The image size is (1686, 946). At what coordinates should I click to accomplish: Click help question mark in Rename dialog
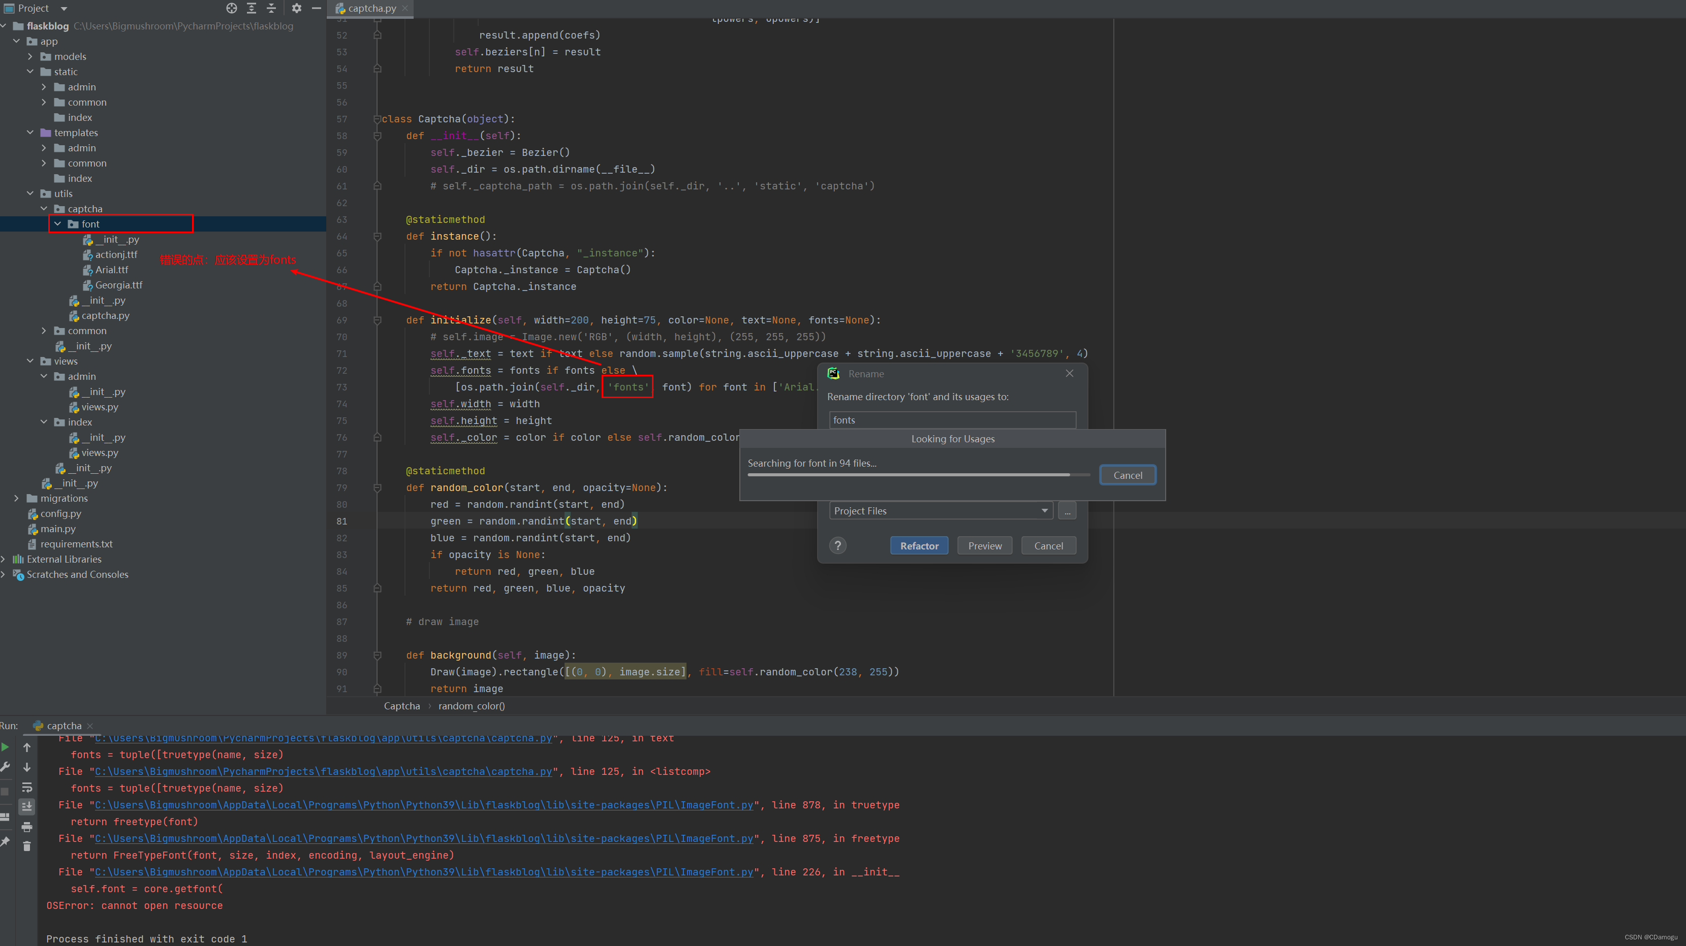pos(837,546)
